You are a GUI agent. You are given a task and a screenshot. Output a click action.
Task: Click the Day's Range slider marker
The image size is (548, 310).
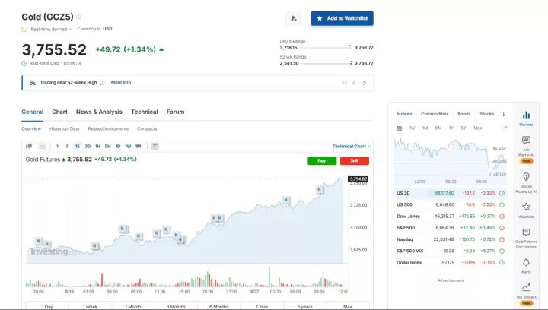point(350,46)
